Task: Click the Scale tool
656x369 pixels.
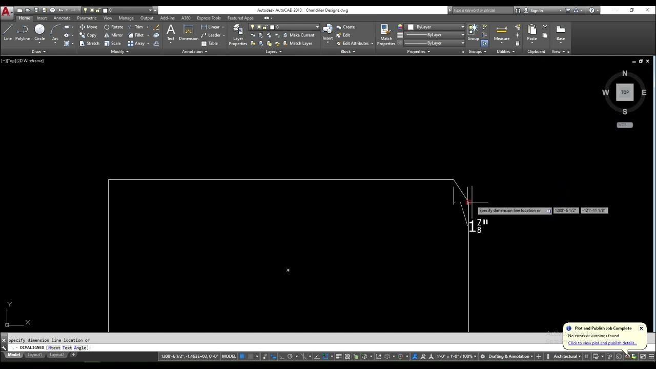Action: (x=112, y=44)
